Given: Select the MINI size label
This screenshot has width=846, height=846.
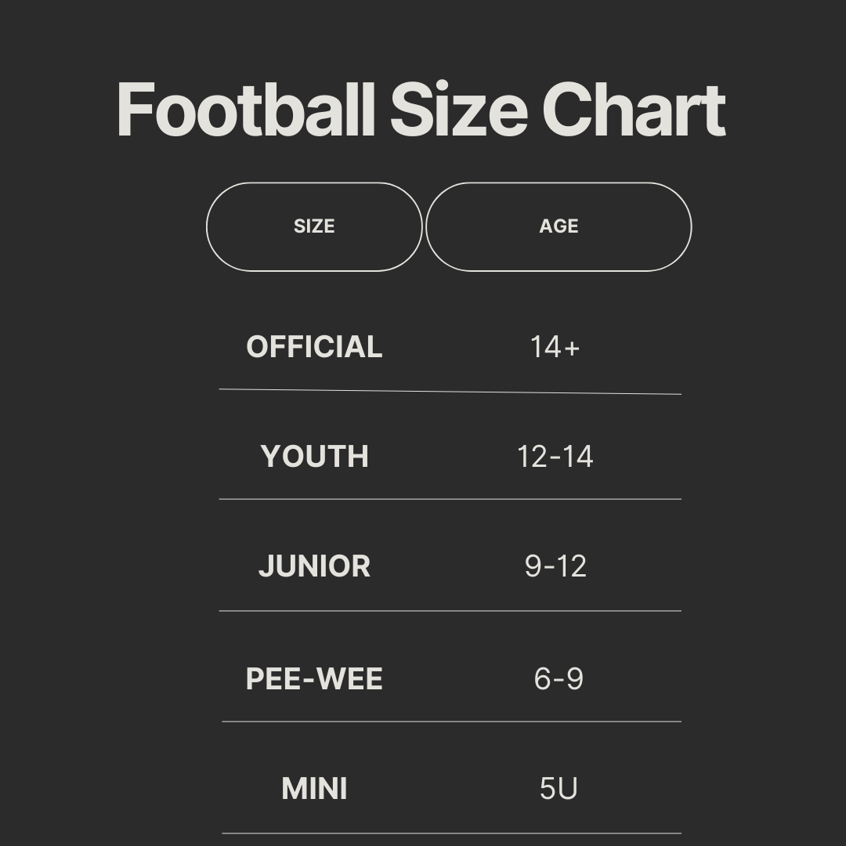Looking at the screenshot, I should coord(314,789).
